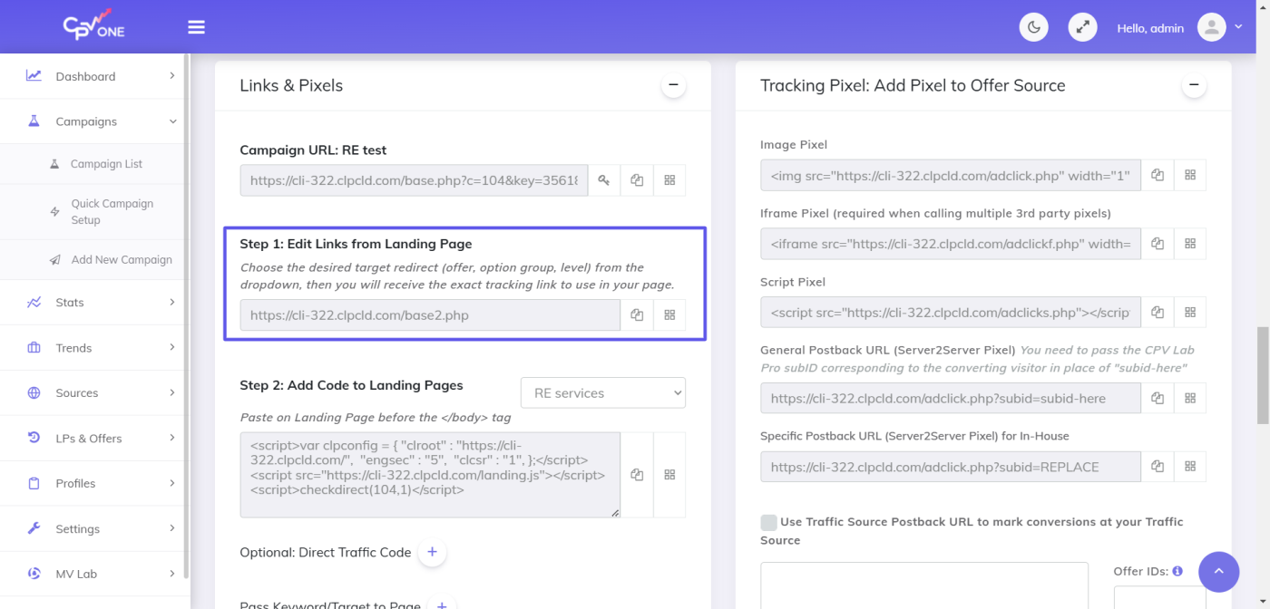Expand the Sources sidebar menu

[92, 393]
